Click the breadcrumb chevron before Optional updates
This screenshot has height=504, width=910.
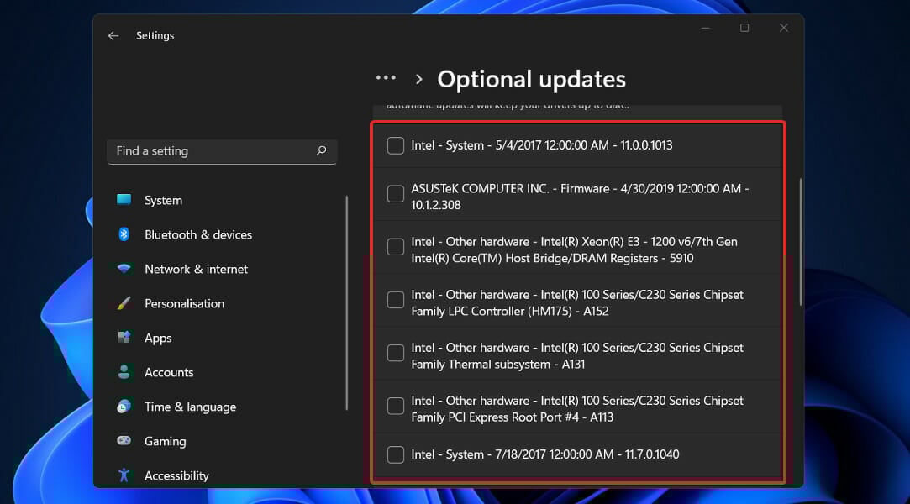click(419, 79)
